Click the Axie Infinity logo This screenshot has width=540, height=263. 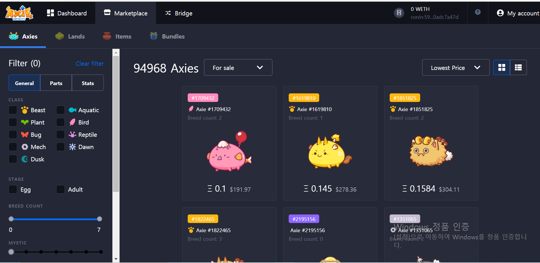pos(19,13)
